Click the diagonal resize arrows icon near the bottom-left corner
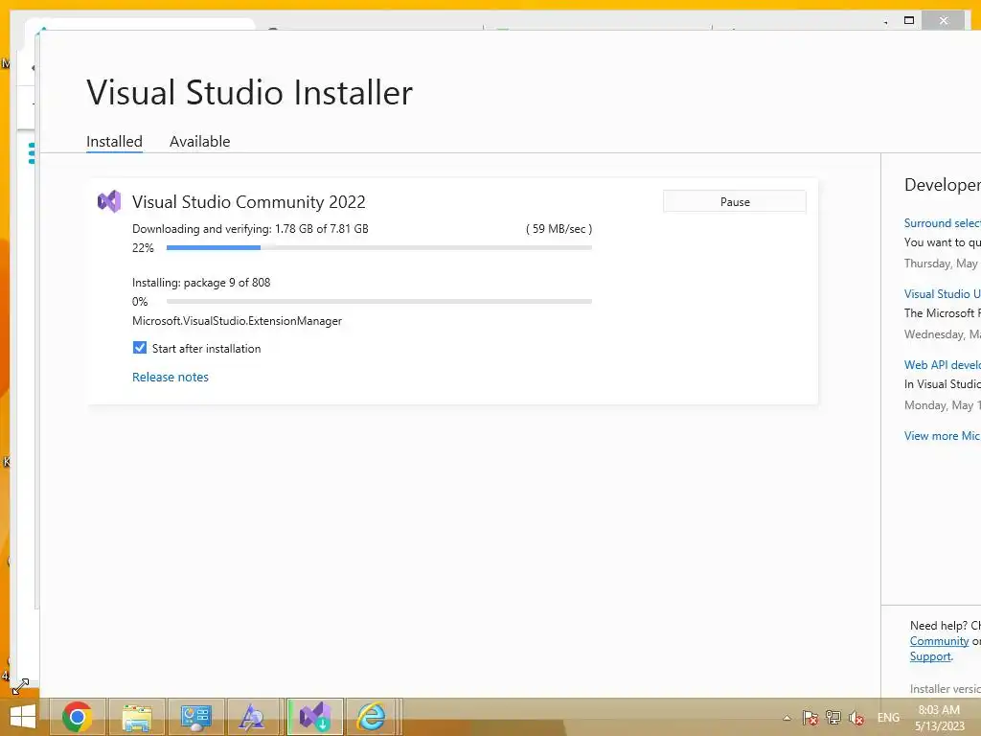The width and height of the screenshot is (981, 736). tap(21, 686)
